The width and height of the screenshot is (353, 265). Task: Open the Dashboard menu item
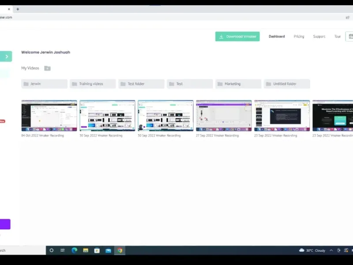coord(277,37)
